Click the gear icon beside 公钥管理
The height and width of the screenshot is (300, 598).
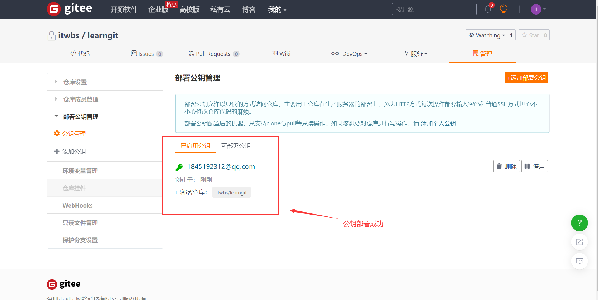[57, 133]
